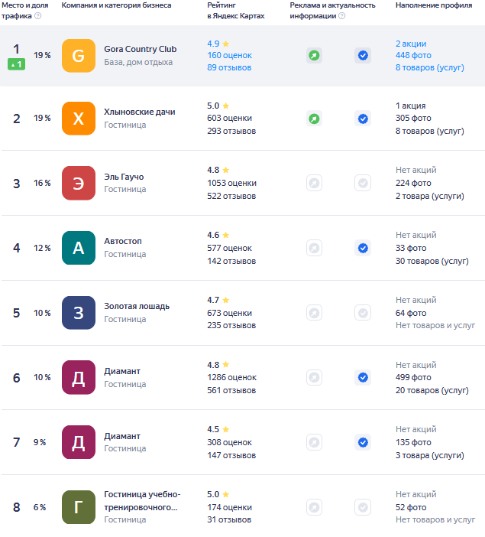Viewport: 485px width, 537px height.
Task: Click blue verified checkmark for Диамант ranked 6
Action: (363, 377)
